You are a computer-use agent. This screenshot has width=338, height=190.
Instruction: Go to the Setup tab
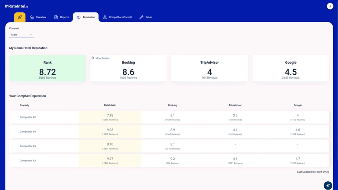coord(146,17)
